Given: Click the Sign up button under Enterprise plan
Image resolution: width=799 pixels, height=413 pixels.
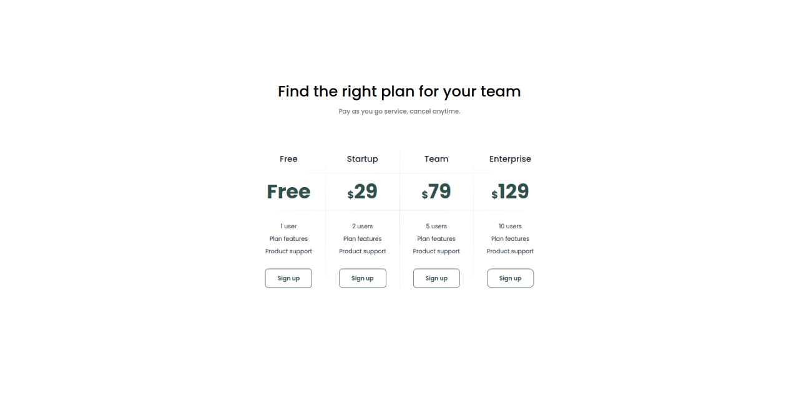Looking at the screenshot, I should point(510,278).
